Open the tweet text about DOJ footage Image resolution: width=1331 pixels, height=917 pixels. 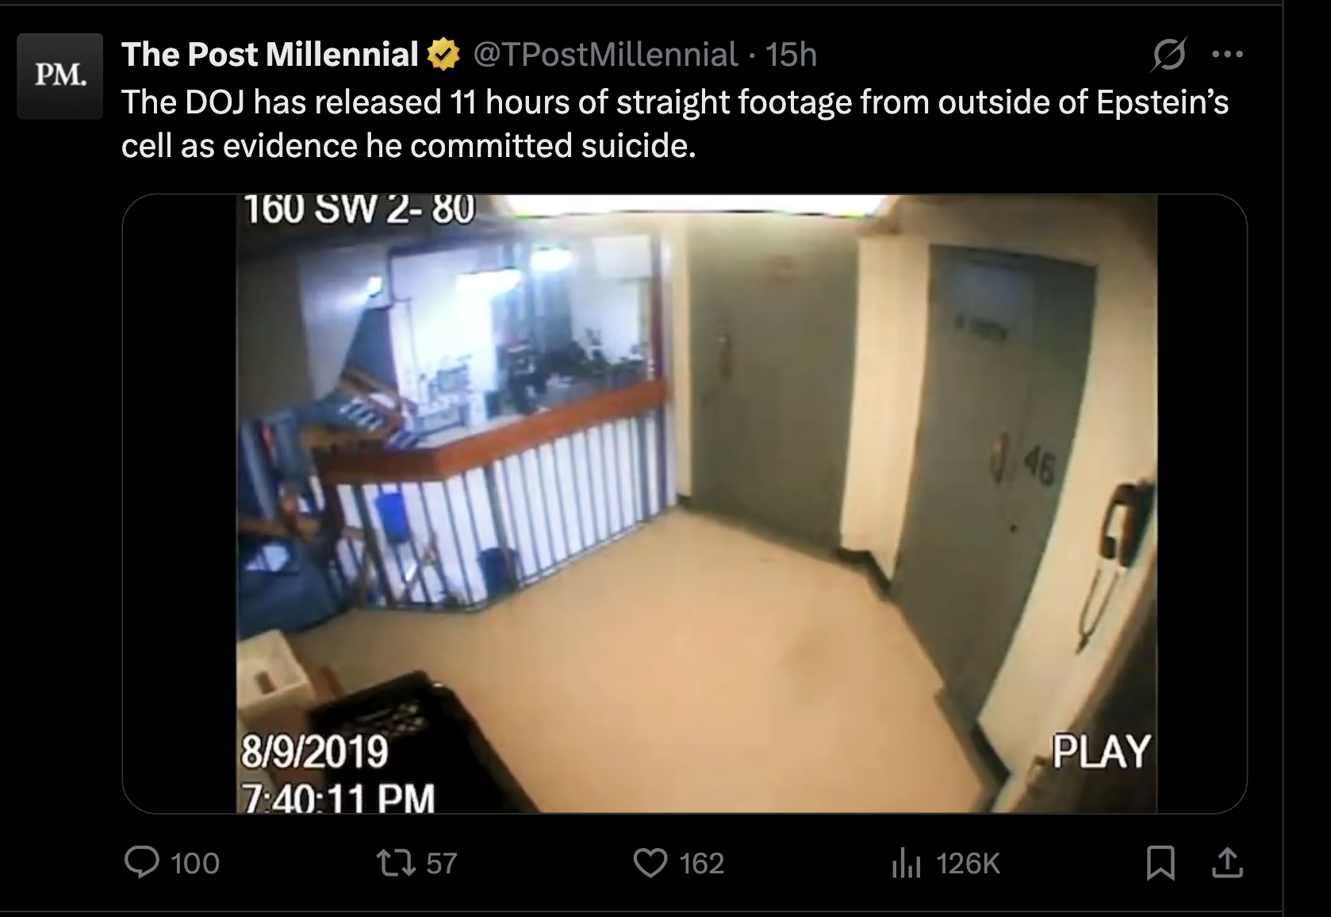pos(675,124)
